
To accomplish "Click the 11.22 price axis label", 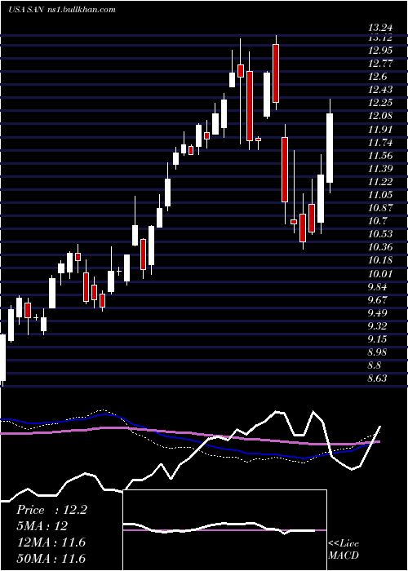I will [381, 182].
